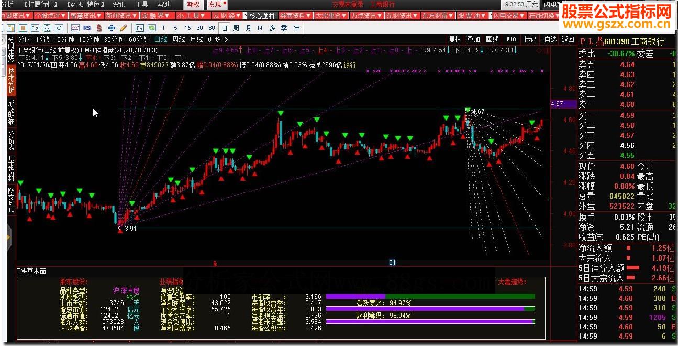Select the 周线 chart period tab
Screen dimensions: 678x346
tap(179, 39)
